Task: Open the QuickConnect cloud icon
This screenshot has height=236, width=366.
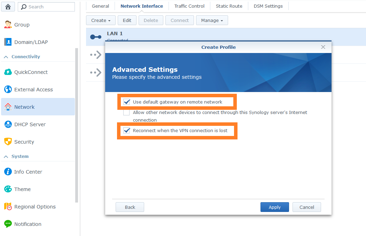Action: [x=8, y=72]
